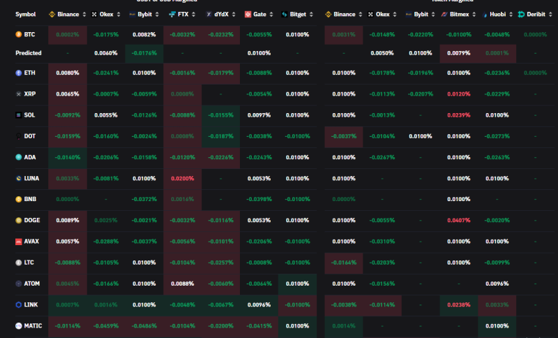Click red 0.0238% LINK Bitmex rate
The height and width of the screenshot is (338, 558).
tap(459, 305)
